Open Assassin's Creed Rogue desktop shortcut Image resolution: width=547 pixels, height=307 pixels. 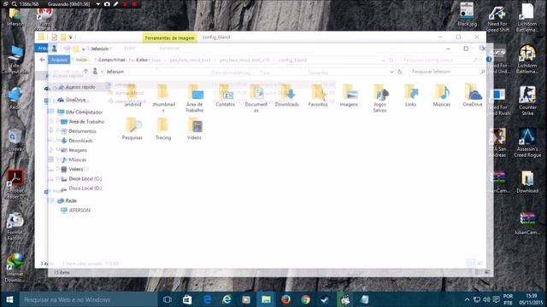tap(527, 142)
